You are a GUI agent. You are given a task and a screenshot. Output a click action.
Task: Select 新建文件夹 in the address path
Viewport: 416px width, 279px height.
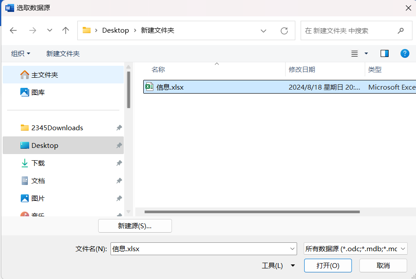point(157,30)
